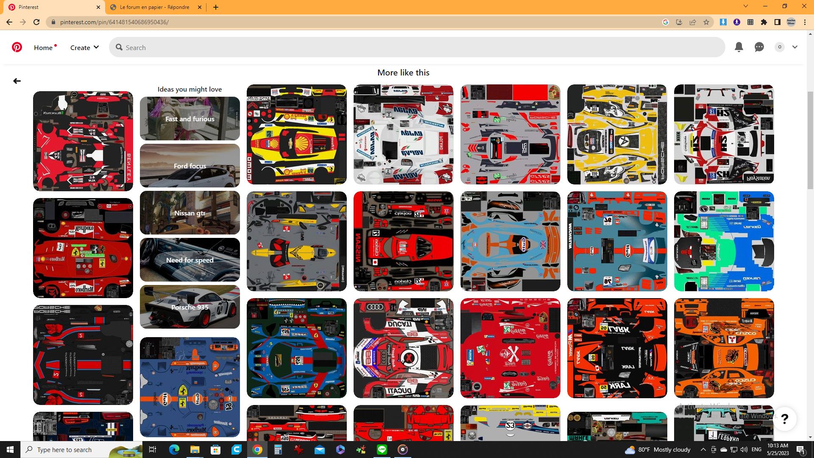This screenshot has width=814, height=458.
Task: Open the Need for speed idea
Action: coord(190,260)
